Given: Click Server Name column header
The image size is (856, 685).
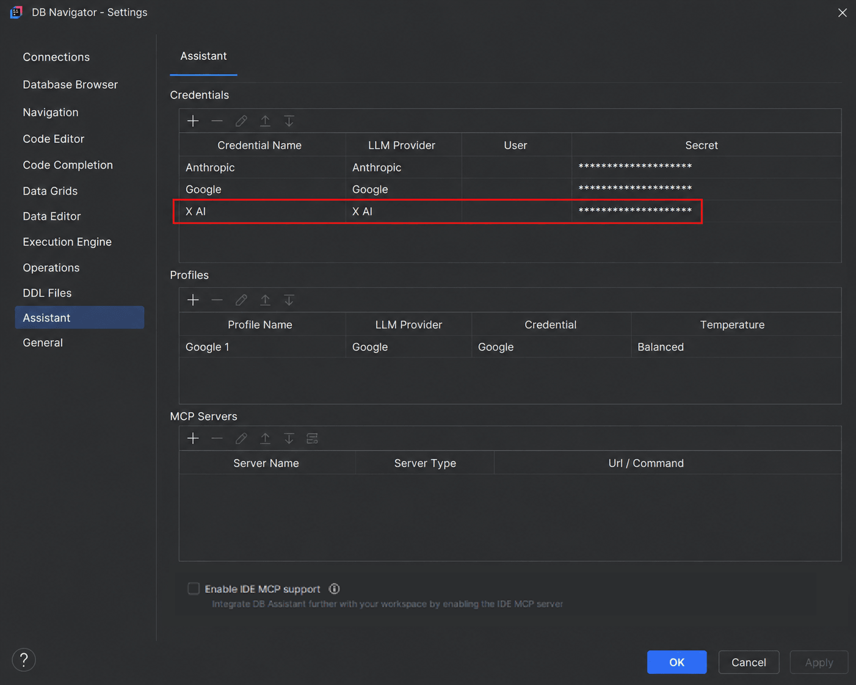Looking at the screenshot, I should (x=266, y=463).
